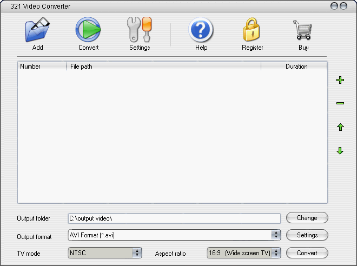Start conversion with the toolbar Convert play icon
This screenshot has height=266, width=357.
88,29
